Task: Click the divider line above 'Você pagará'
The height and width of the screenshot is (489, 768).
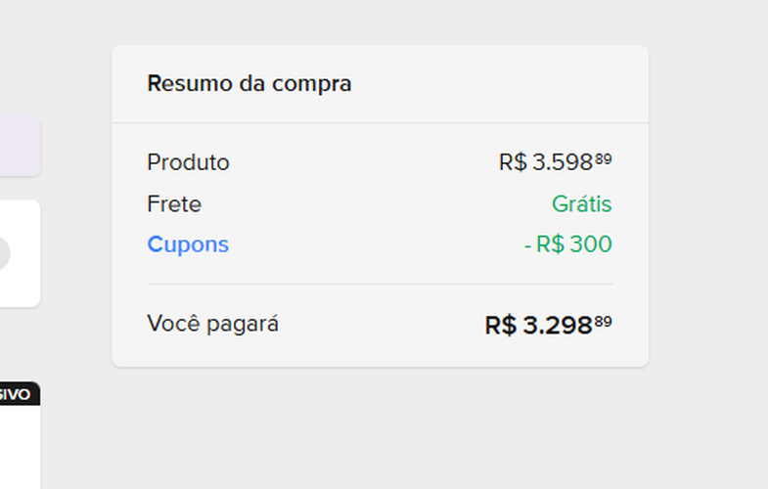Action: coord(380,284)
